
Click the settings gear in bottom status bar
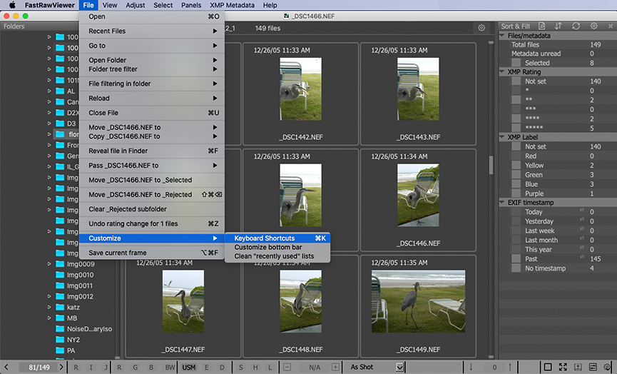(608, 367)
